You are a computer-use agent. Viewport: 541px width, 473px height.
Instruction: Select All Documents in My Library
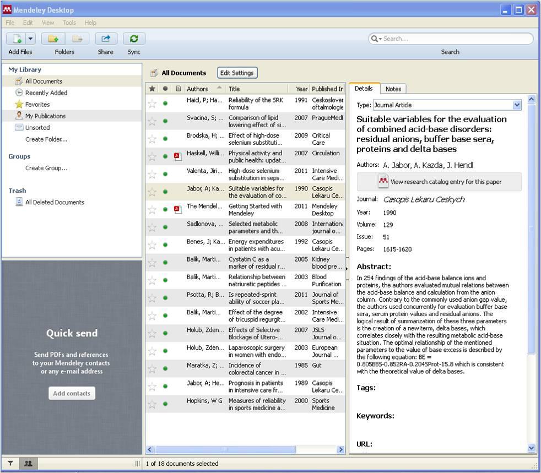click(72, 81)
